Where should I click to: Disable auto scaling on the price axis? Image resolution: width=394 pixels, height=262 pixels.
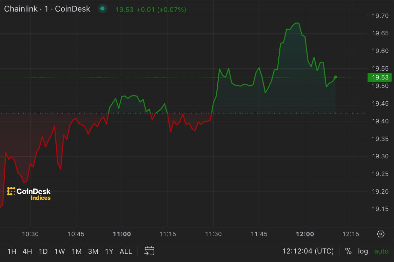pyautogui.click(x=381, y=251)
